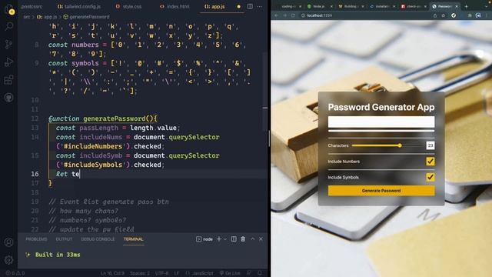Uncheck the Include Symbols checkbox
The width and height of the screenshot is (492, 277).
(430, 177)
